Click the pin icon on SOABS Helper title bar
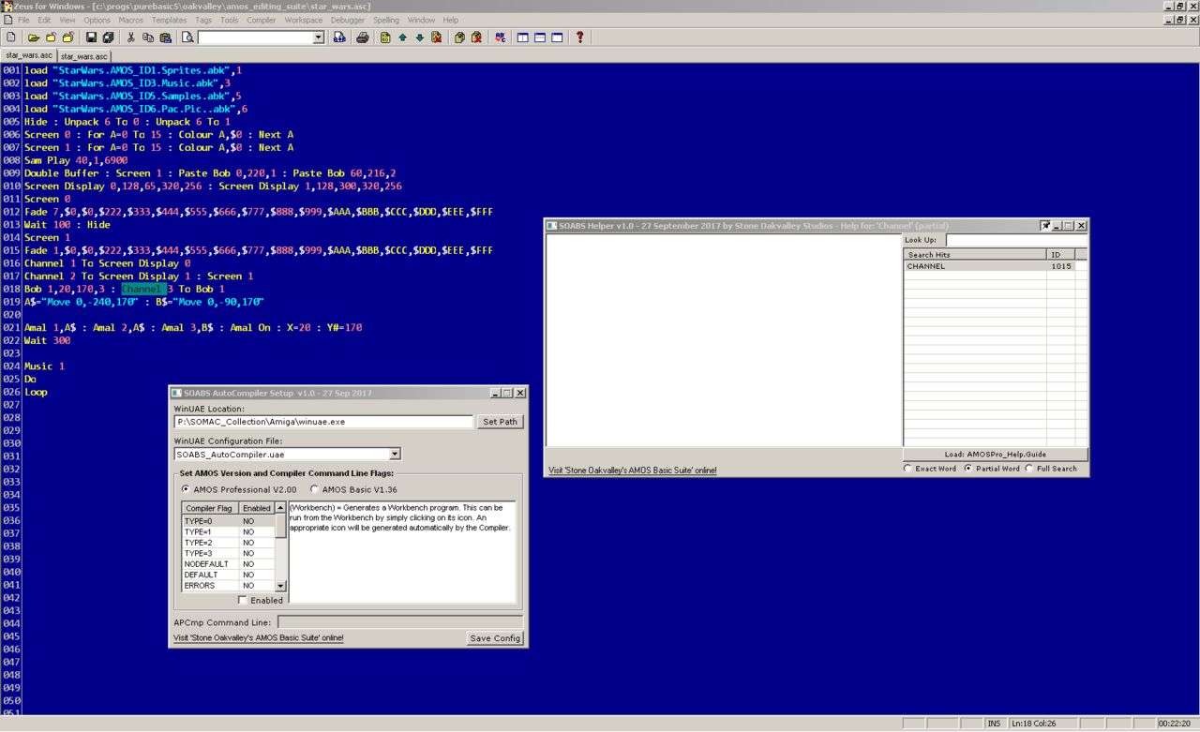The width and height of the screenshot is (1200, 732). pos(1045,226)
